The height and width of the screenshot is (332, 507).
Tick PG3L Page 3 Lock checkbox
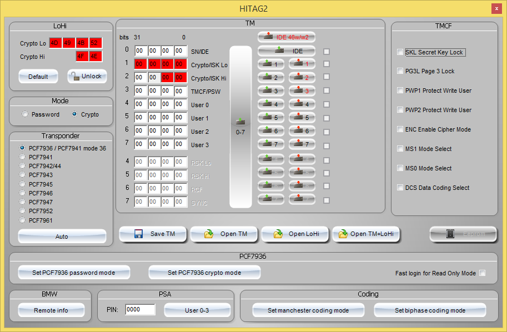[x=400, y=71]
